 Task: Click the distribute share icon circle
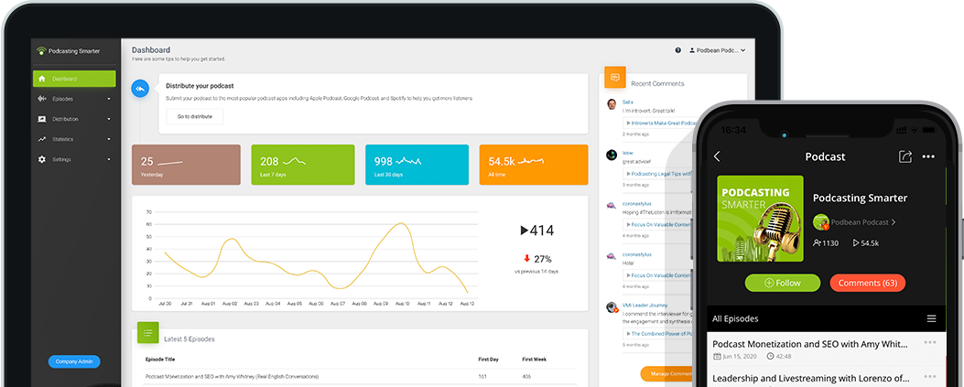coord(140,89)
